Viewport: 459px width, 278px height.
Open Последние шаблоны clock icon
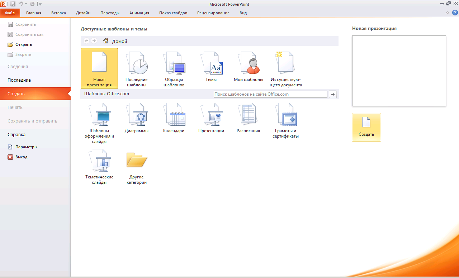coord(137,68)
